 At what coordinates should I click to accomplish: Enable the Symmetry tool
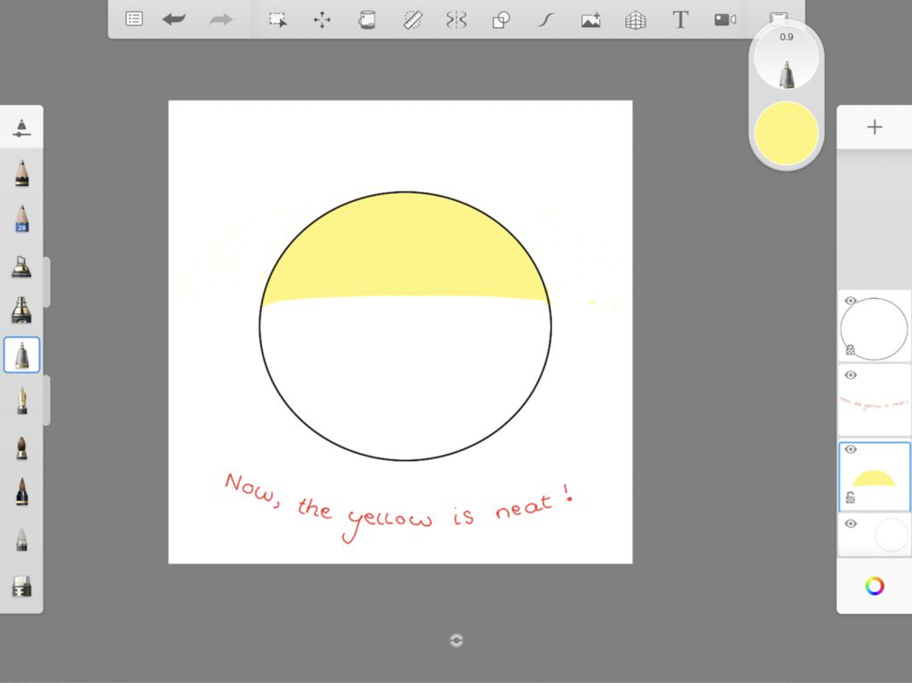tap(456, 20)
